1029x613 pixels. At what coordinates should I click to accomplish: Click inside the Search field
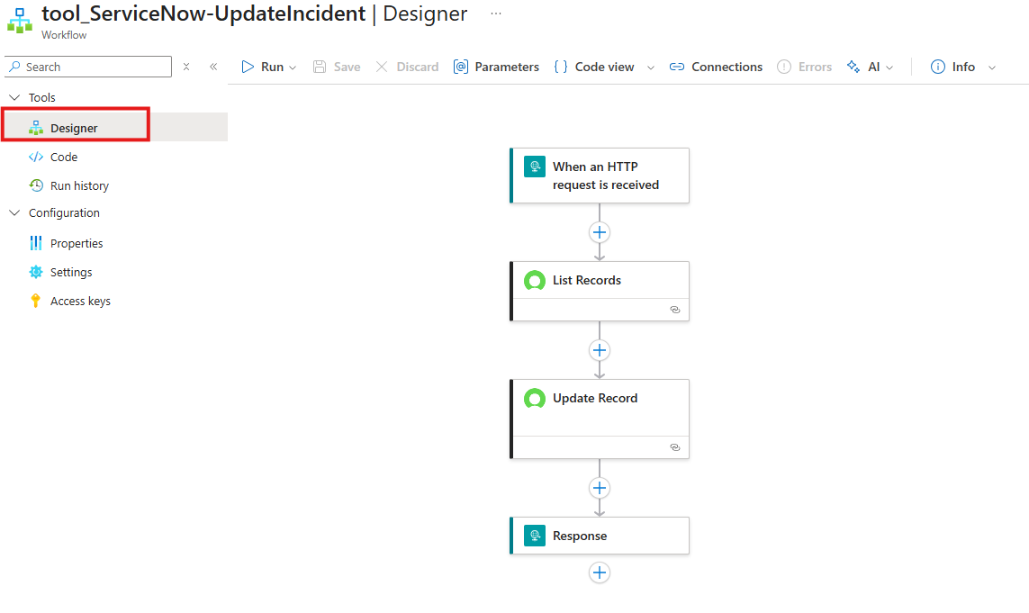(x=87, y=67)
